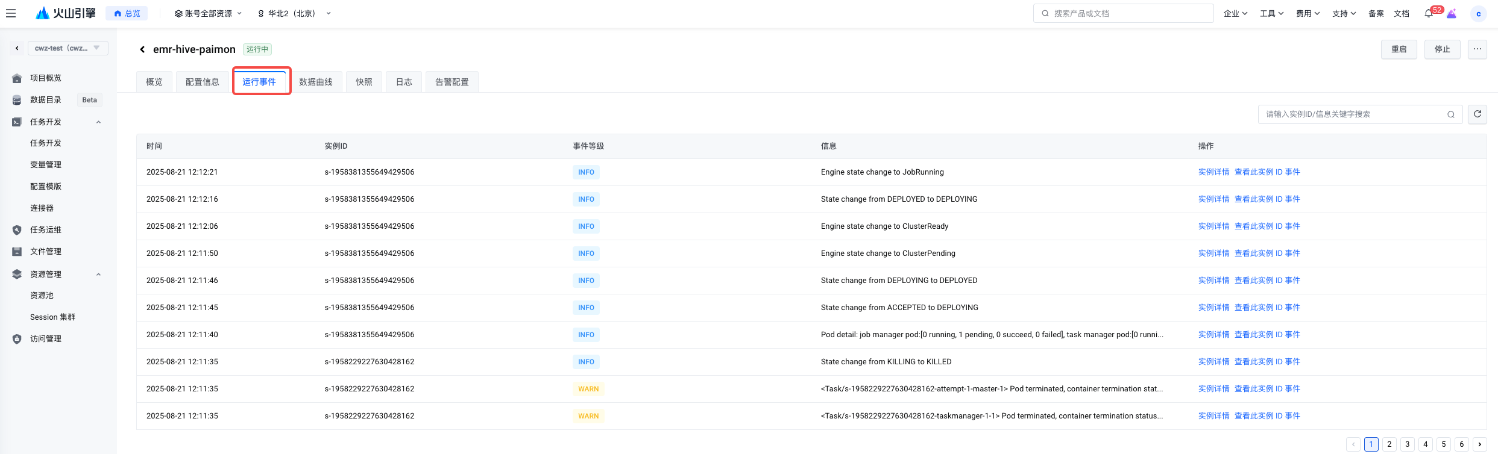Collapse the 任务开发 sidebar group
Image resolution: width=1498 pixels, height=454 pixels.
click(98, 122)
